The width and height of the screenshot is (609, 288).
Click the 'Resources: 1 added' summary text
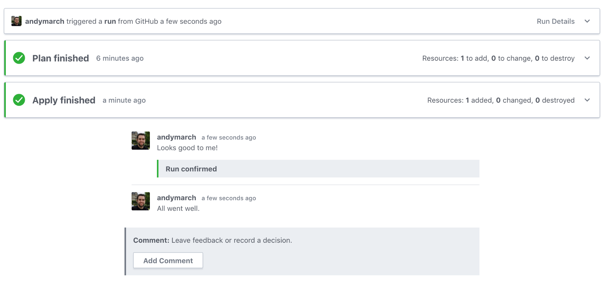pos(501,100)
